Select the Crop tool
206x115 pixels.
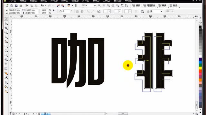coord(6,28)
